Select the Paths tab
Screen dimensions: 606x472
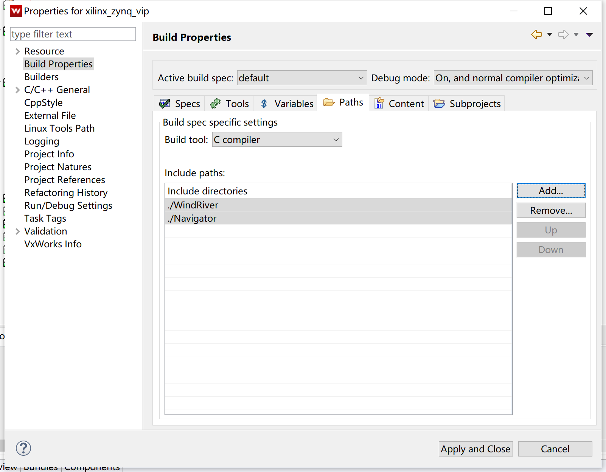[343, 102]
